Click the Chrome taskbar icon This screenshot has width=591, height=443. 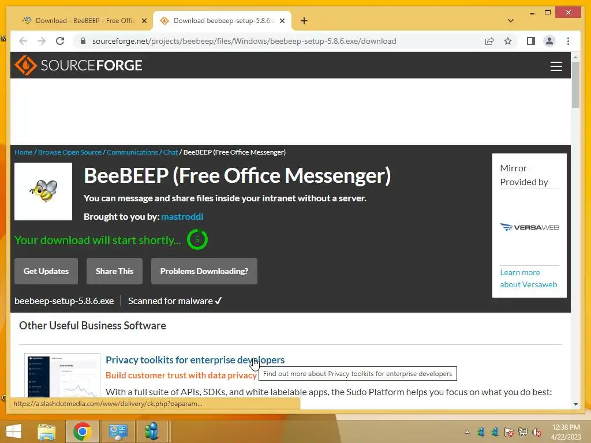pyautogui.click(x=82, y=431)
